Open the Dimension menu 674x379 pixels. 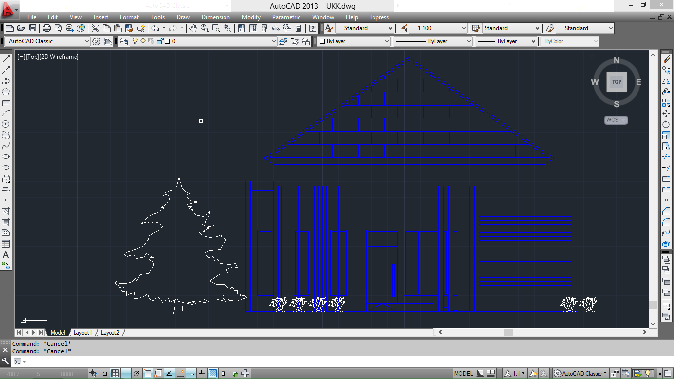point(216,17)
